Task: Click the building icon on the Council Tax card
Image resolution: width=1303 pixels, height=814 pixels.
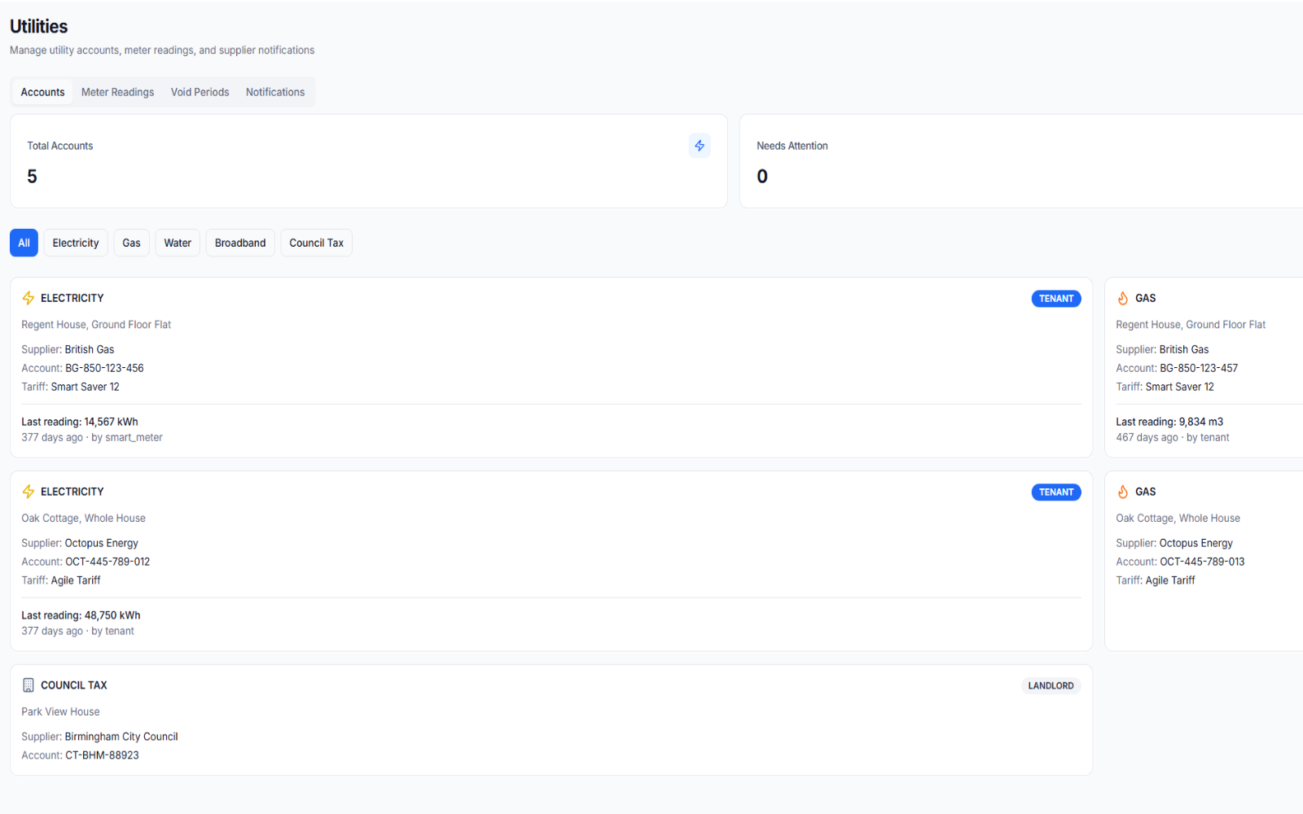Action: [x=29, y=685]
